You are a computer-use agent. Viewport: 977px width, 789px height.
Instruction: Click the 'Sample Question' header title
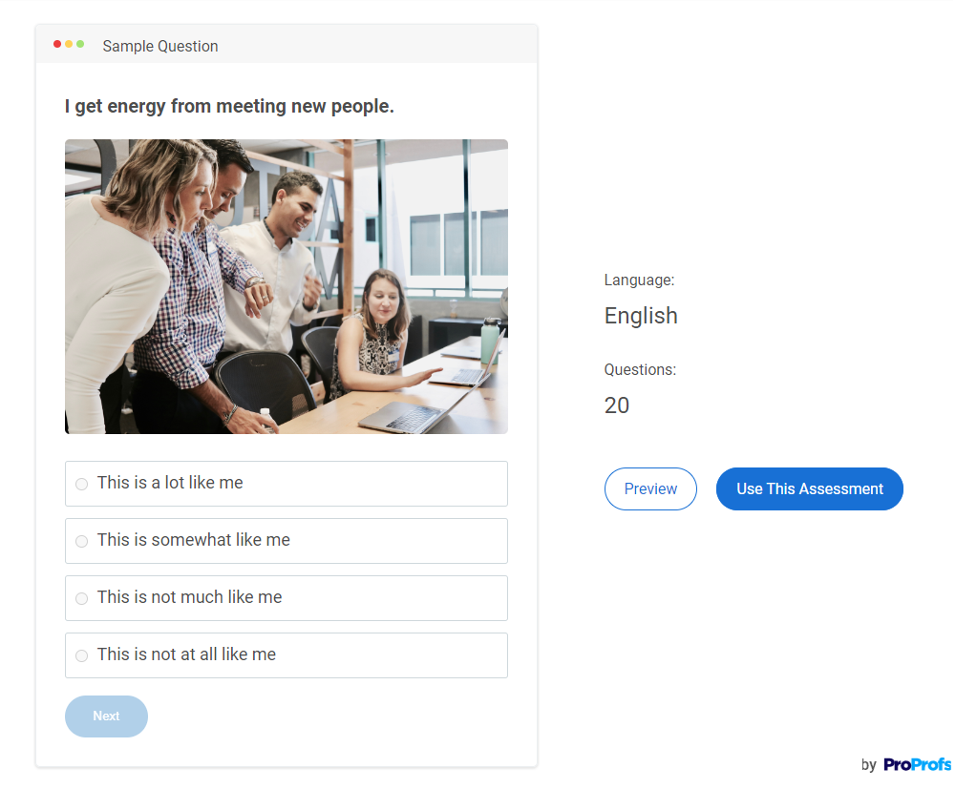(160, 46)
